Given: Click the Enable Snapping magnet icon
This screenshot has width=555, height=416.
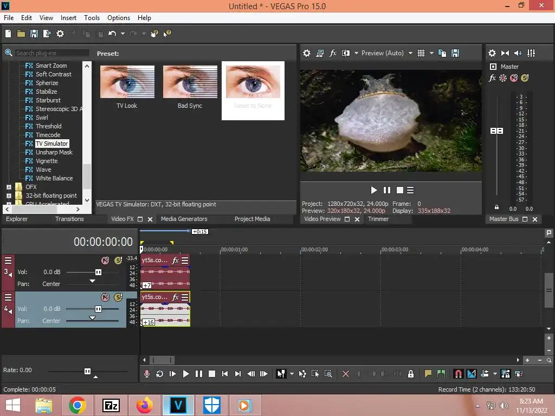Looking at the screenshot, I should (458, 374).
